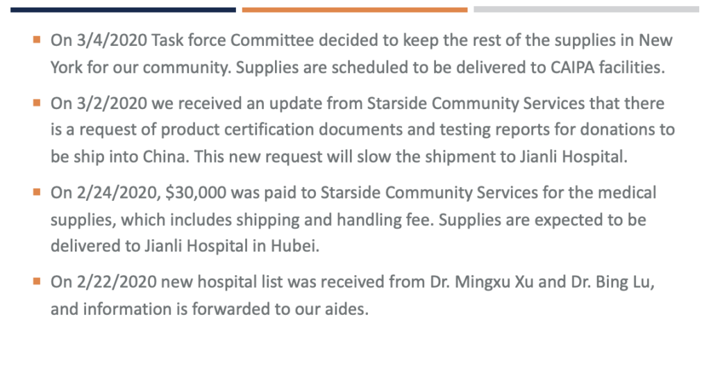
Task: Click the text CAIPA facilities
Action: (x=608, y=67)
